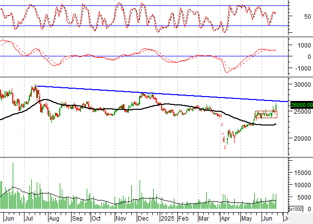313x224 pixels.
Task: Click the tallest volume bar in June
Action: tap(13, 186)
